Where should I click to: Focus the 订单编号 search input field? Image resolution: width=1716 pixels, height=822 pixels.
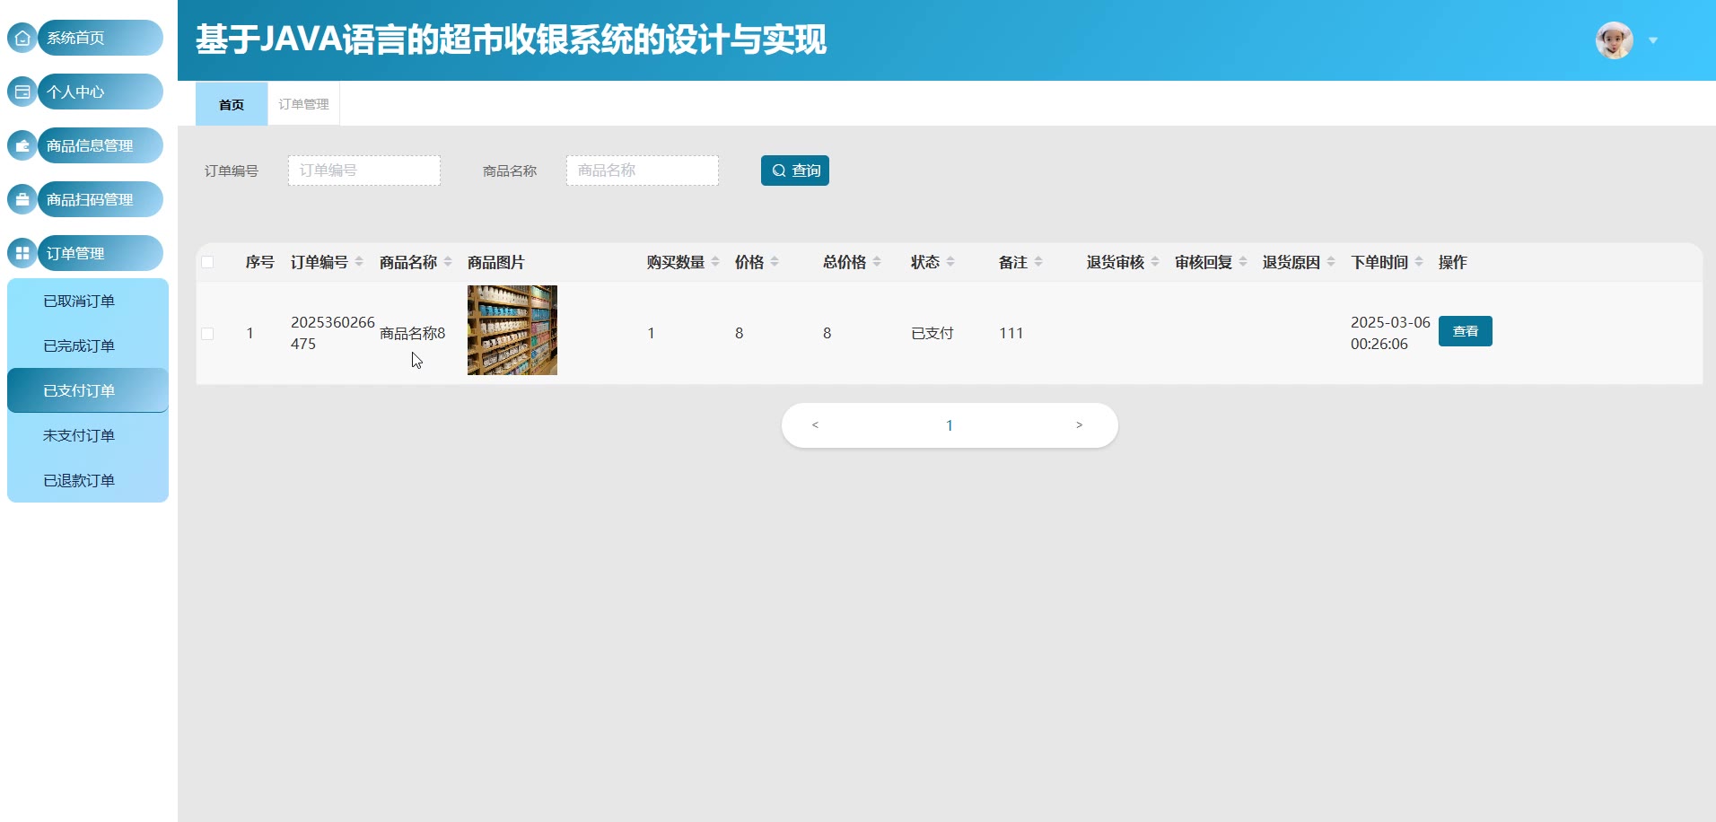(364, 171)
